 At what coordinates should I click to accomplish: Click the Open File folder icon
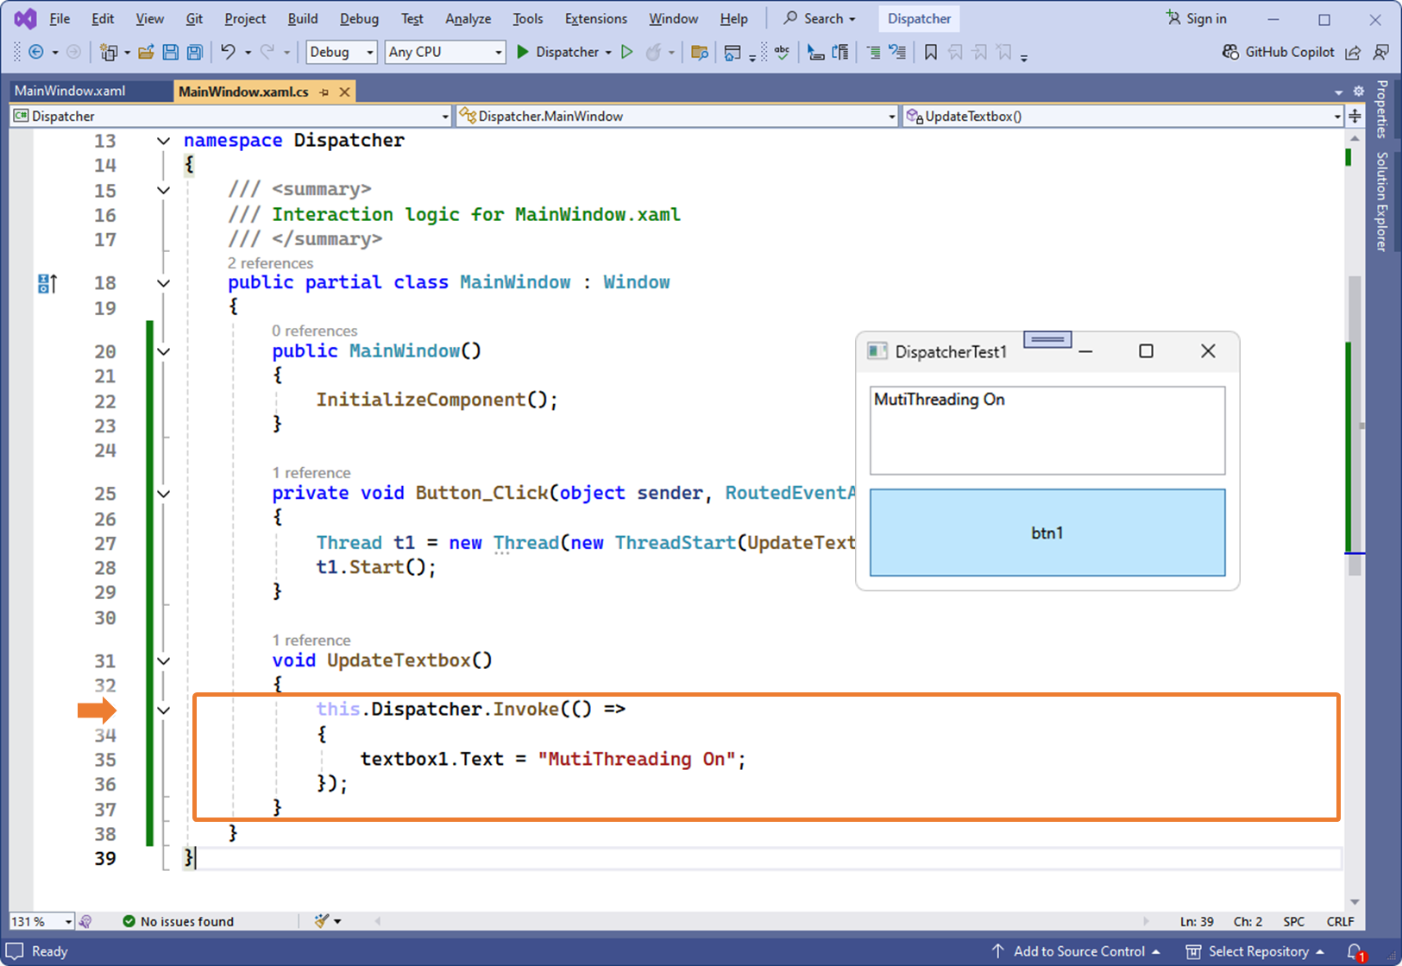click(x=146, y=53)
